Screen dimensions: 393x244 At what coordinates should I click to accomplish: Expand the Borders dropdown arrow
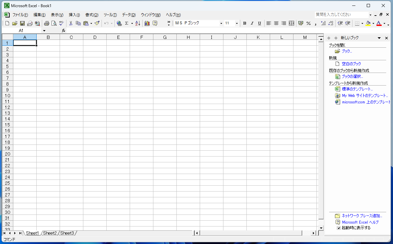pyautogui.click(x=362, y=23)
